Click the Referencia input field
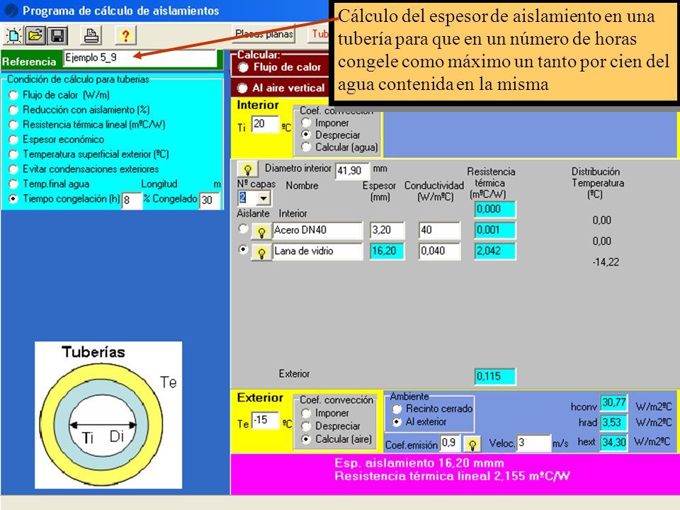This screenshot has height=510, width=680. (140, 58)
